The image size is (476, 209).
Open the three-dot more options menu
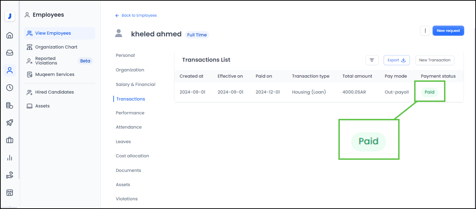click(425, 31)
